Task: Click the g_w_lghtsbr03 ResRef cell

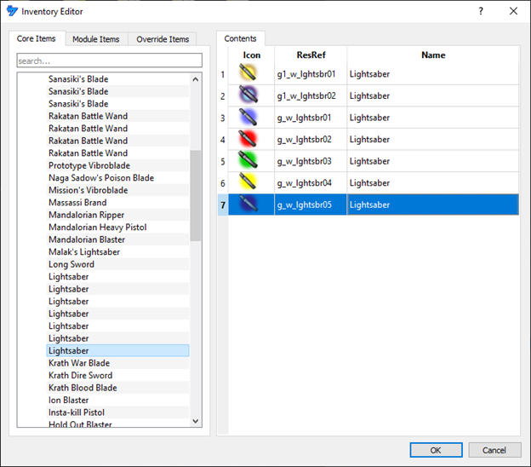Action: point(311,161)
